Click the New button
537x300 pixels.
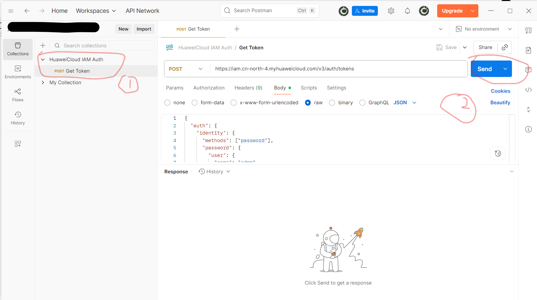(124, 29)
